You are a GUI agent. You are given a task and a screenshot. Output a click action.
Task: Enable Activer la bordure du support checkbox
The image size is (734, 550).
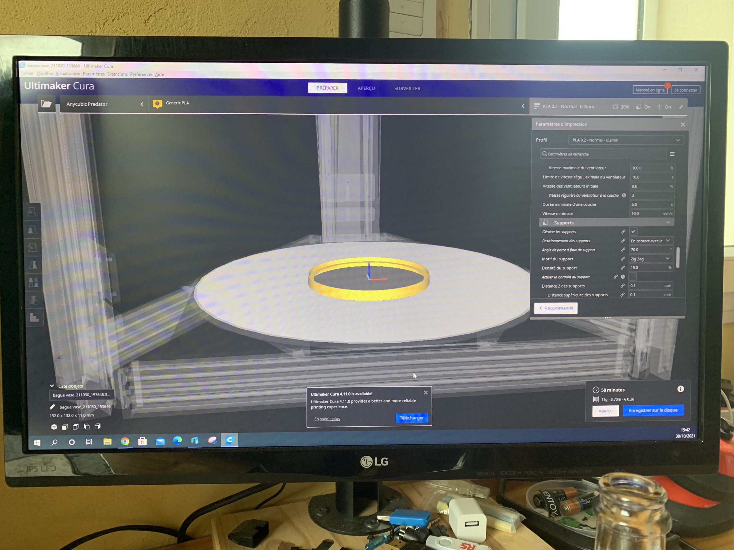(x=633, y=276)
